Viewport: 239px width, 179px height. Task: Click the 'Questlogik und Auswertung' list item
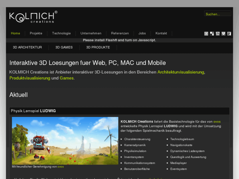coord(188,157)
